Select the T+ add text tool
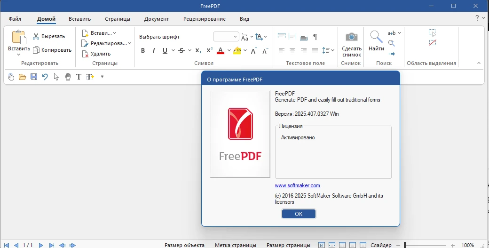 click(x=90, y=77)
